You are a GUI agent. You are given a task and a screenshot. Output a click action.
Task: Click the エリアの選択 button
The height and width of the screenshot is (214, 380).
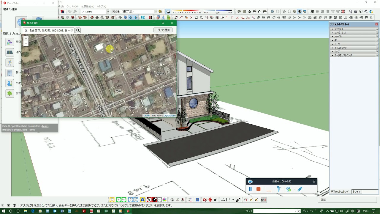[163, 30]
